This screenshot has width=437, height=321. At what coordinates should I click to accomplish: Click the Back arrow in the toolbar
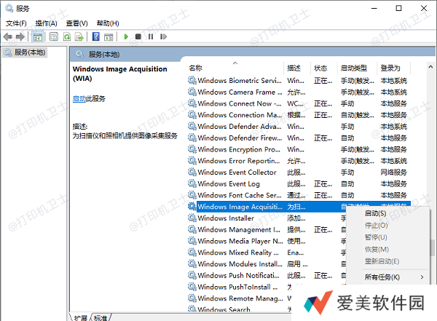[8, 36]
